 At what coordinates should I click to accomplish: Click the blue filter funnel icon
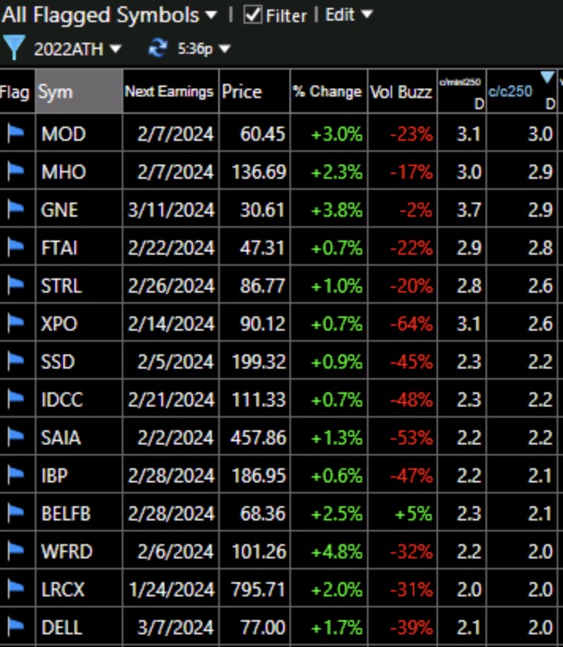(x=13, y=47)
